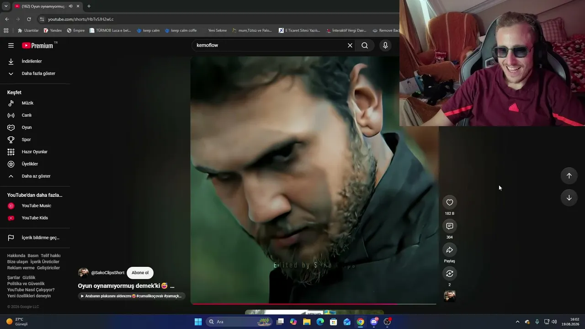Click Telif hakkı footer link
585x329 pixels.
click(50, 256)
